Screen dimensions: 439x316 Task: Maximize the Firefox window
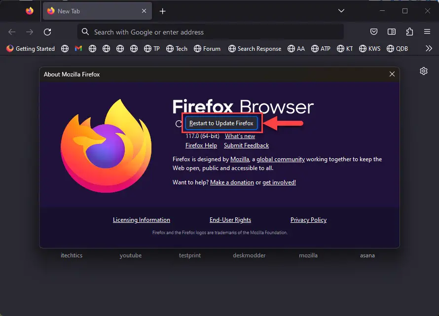[x=405, y=11]
